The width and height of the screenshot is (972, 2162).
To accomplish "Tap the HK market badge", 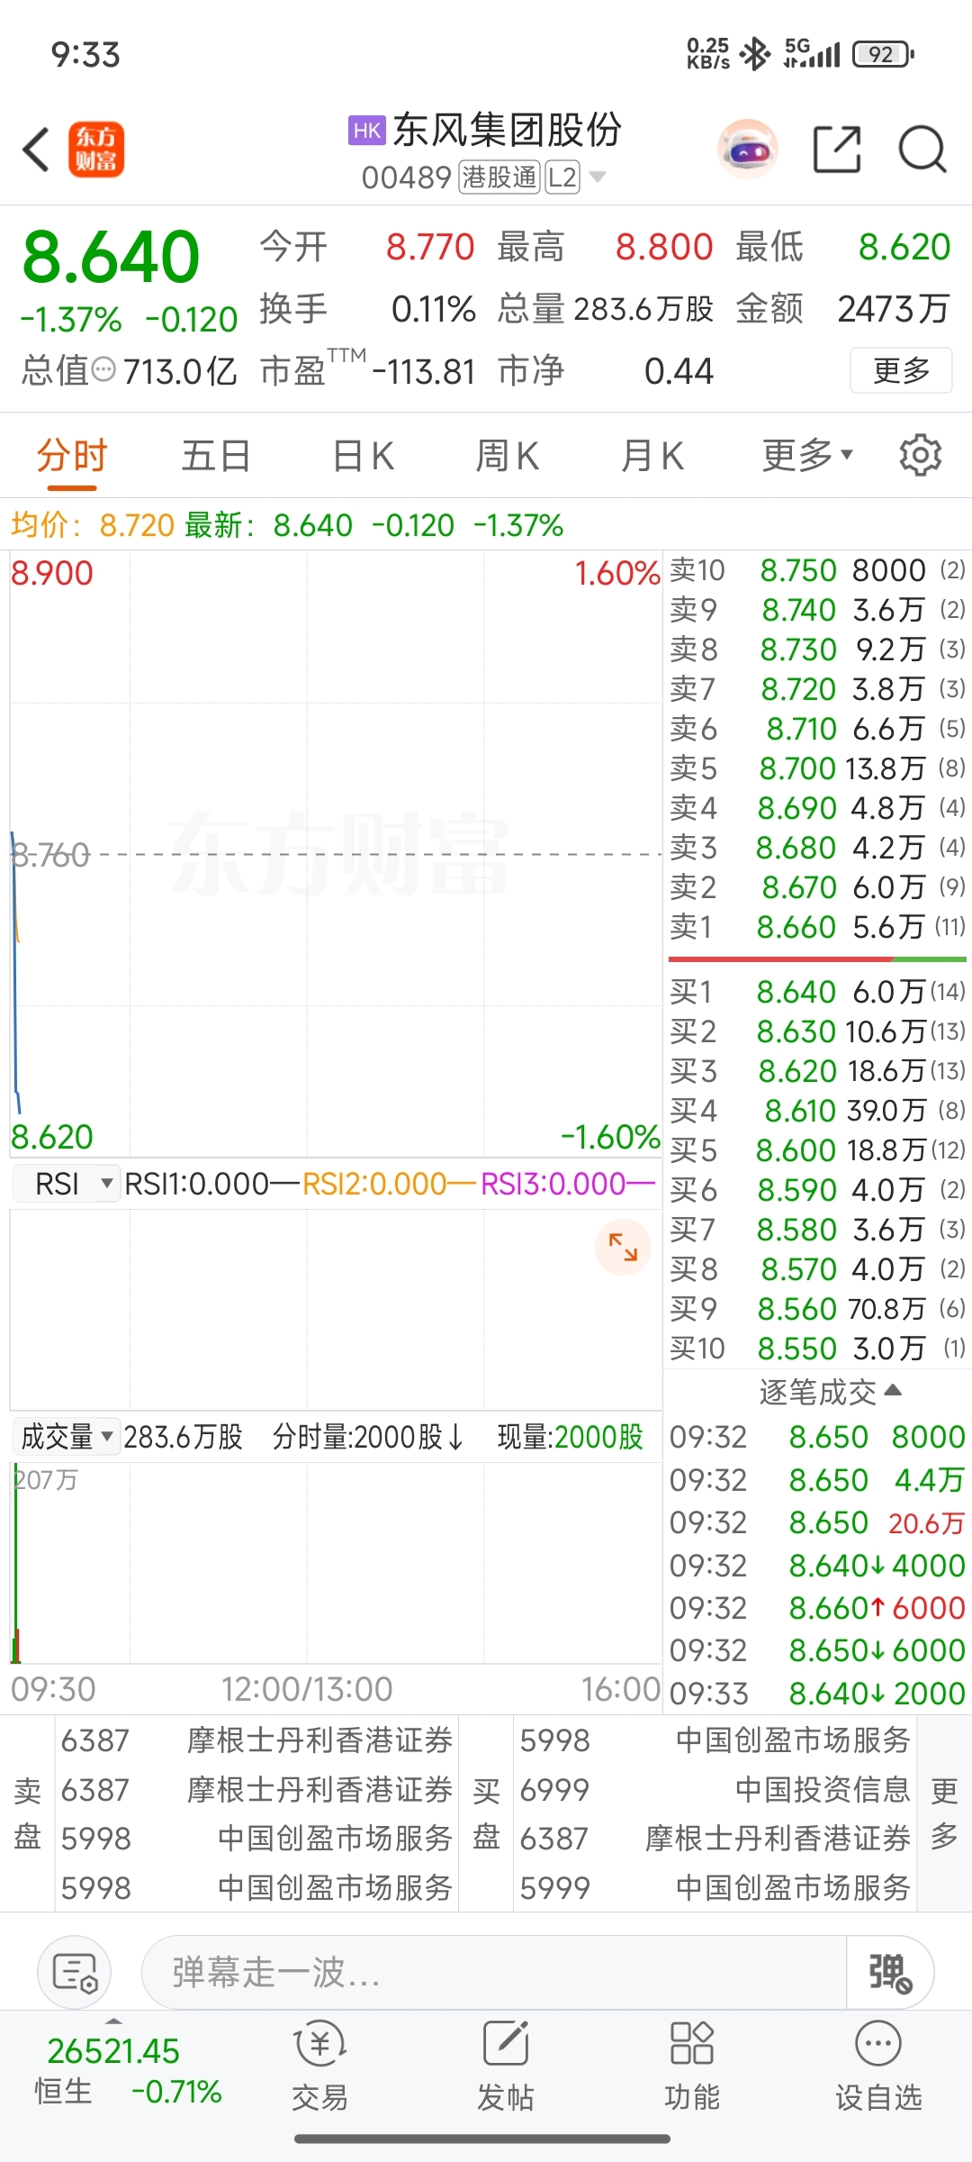I will (367, 131).
